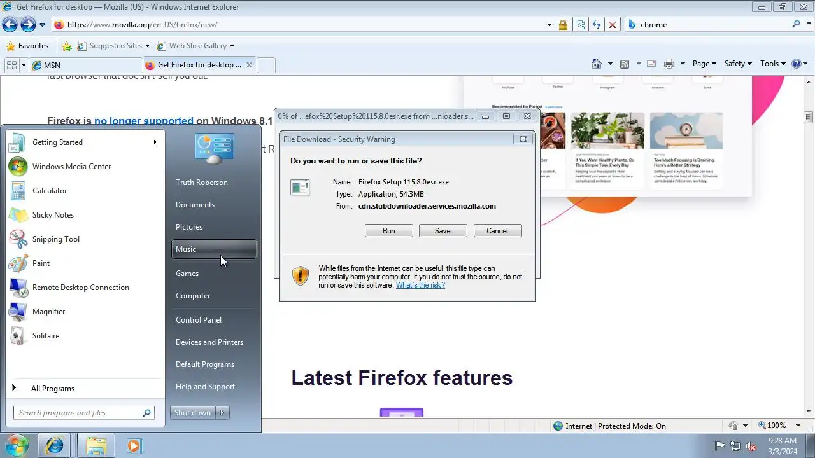Click the Refresh page icon

[597, 25]
